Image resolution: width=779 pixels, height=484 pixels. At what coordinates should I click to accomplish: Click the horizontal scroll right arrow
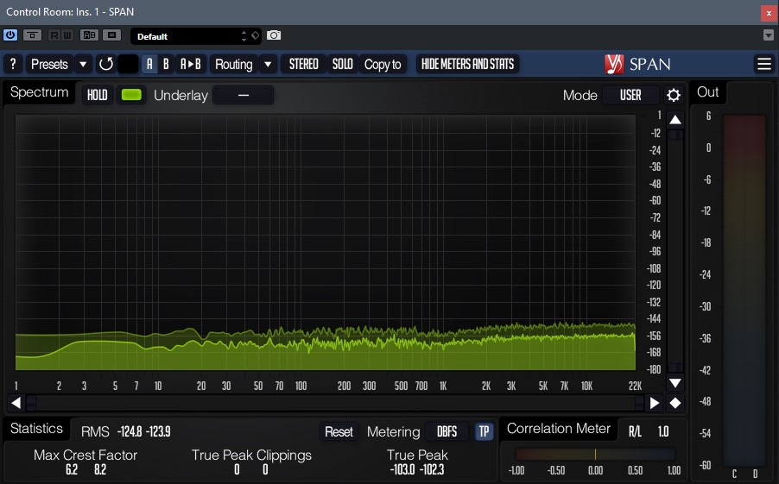[655, 403]
